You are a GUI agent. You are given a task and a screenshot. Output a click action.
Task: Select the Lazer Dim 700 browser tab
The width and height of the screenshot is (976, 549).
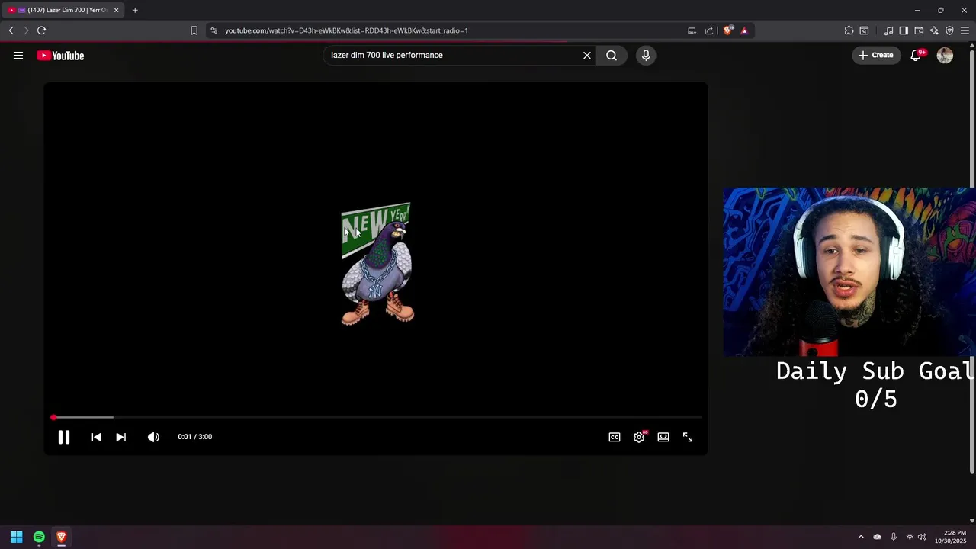[63, 10]
